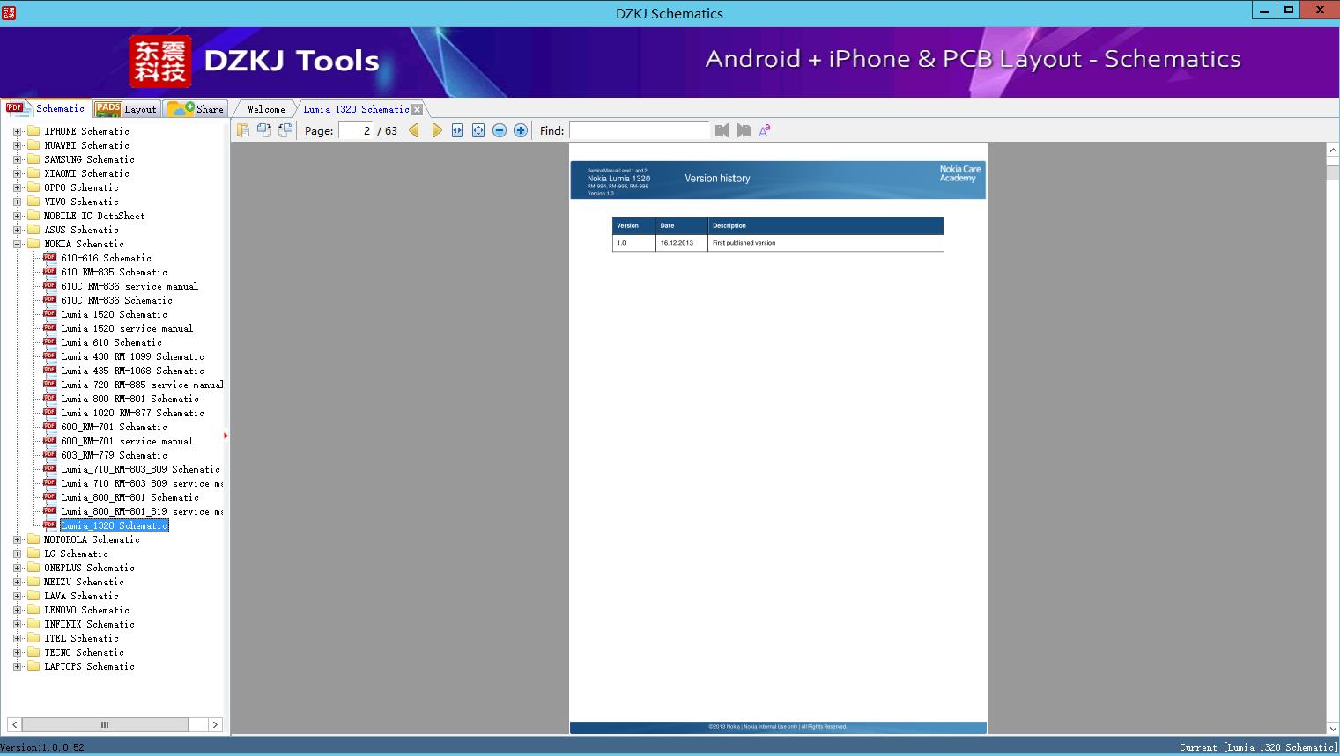Collapse the NOKIA Schematic folder
The width and height of the screenshot is (1340, 756).
(x=17, y=244)
